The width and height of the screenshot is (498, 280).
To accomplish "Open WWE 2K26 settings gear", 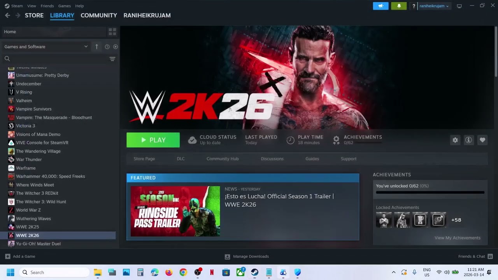I will [x=455, y=140].
